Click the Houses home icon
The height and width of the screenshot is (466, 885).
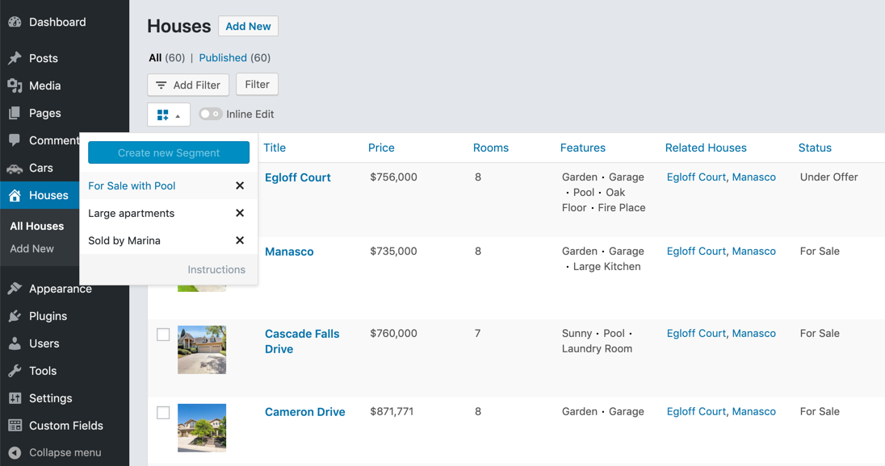click(15, 195)
